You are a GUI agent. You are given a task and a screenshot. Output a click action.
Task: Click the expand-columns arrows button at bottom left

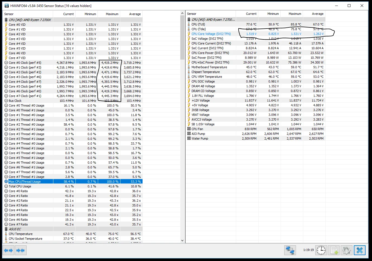[8, 250]
